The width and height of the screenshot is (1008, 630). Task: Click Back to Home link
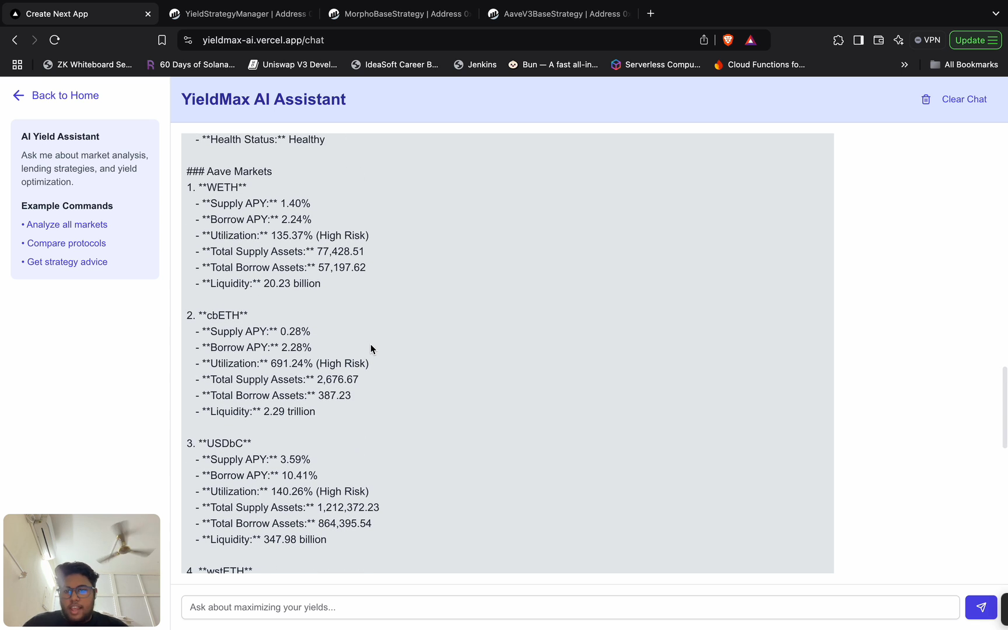tap(65, 96)
